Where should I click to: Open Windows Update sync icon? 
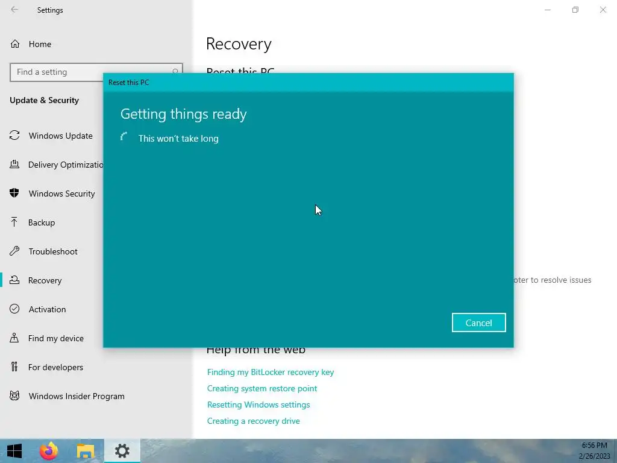14,136
